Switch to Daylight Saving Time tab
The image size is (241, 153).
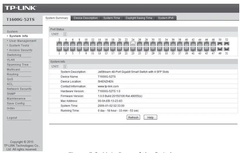139,18
